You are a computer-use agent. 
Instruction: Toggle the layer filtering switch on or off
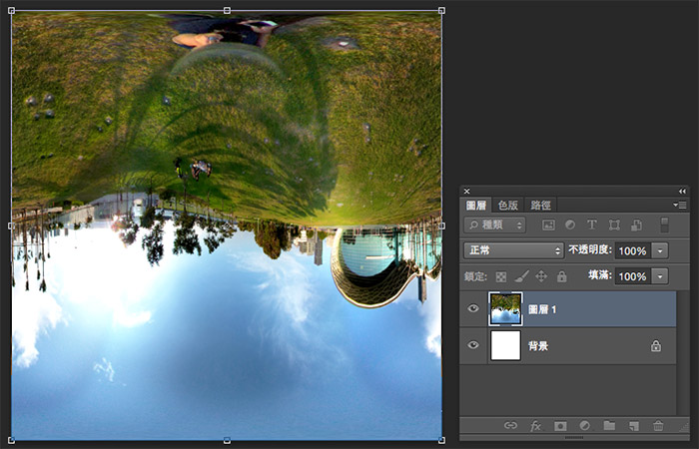664,225
